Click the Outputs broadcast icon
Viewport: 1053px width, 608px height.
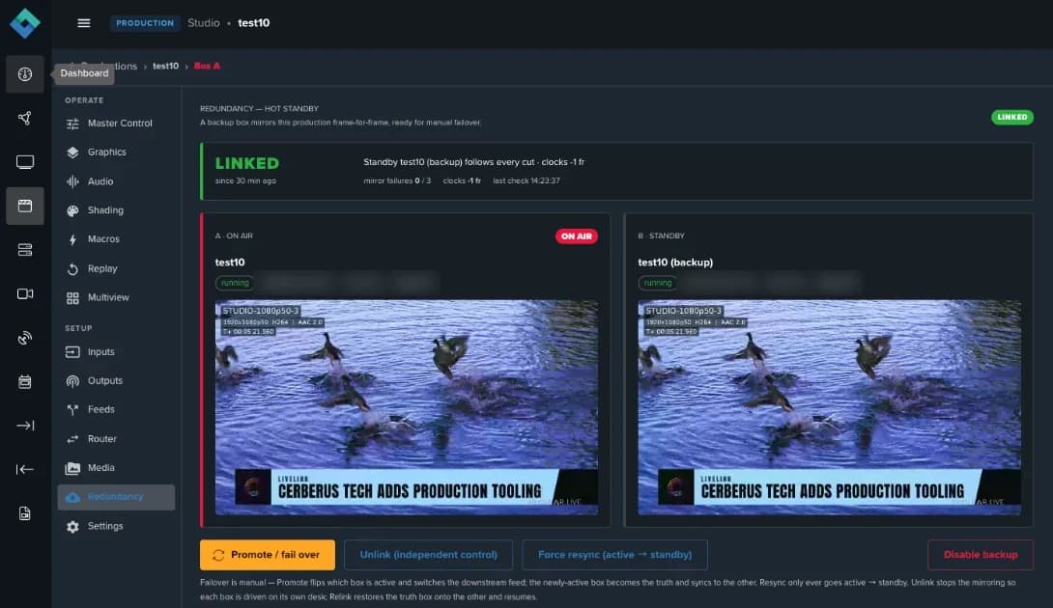pyautogui.click(x=72, y=381)
